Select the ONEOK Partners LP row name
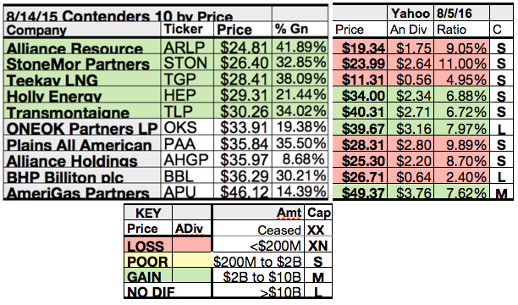This screenshot has width=518, height=305. 82,127
